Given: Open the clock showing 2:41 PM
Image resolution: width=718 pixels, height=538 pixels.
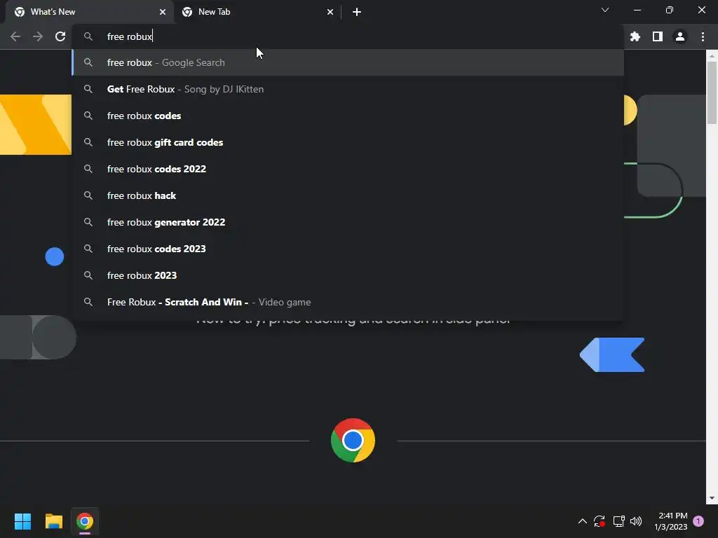Looking at the screenshot, I should coord(671,521).
